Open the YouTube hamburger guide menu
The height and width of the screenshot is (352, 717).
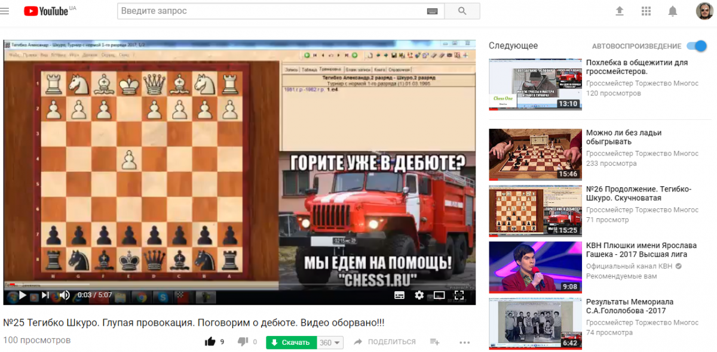pos(5,11)
